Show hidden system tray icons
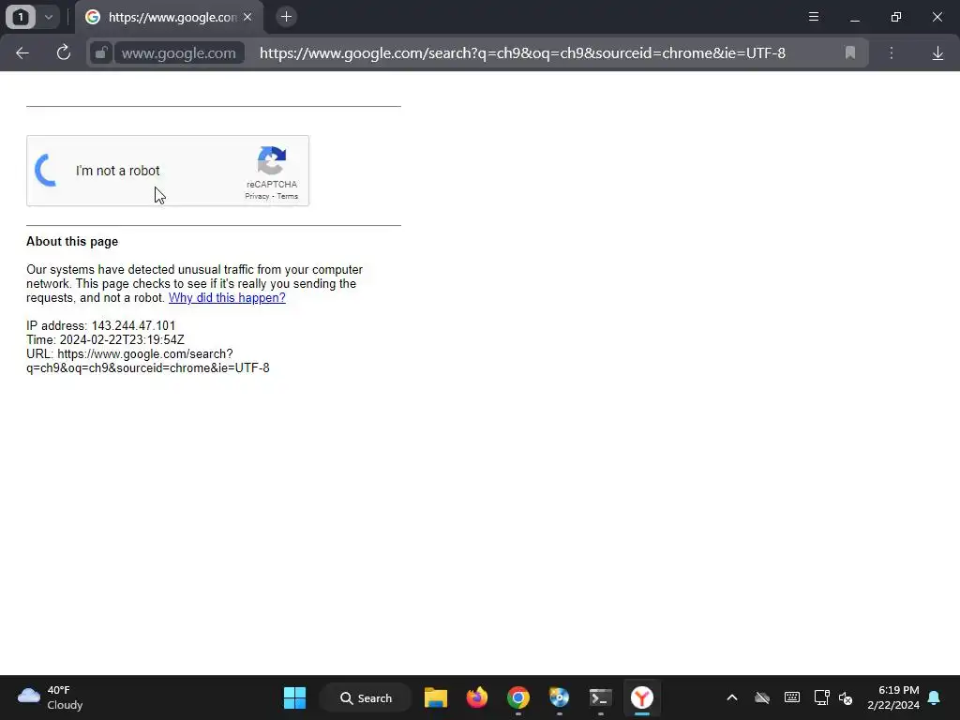This screenshot has width=960, height=720. coord(731,697)
